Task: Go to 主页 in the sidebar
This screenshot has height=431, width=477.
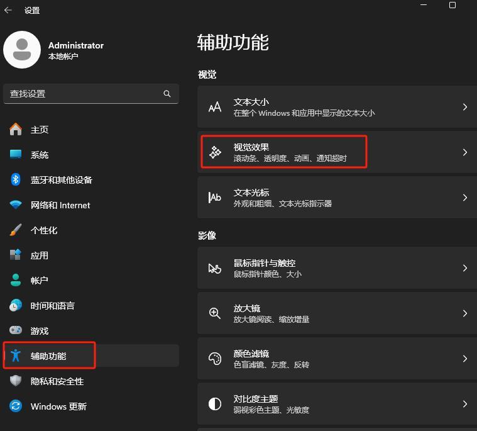Action: (40, 130)
